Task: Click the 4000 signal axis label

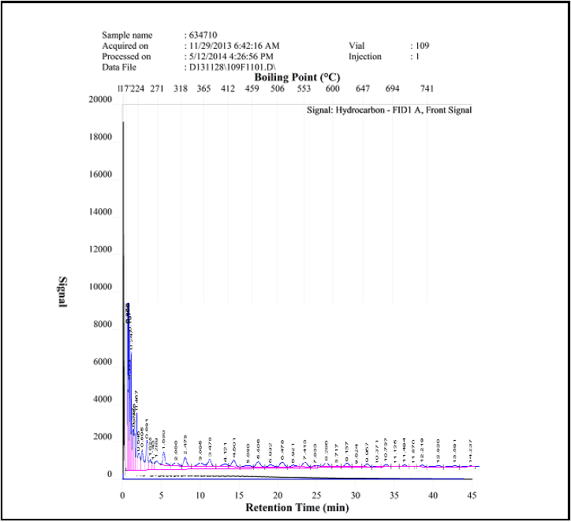Action: tap(103, 399)
